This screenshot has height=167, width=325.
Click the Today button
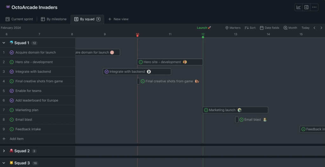[x=305, y=28]
